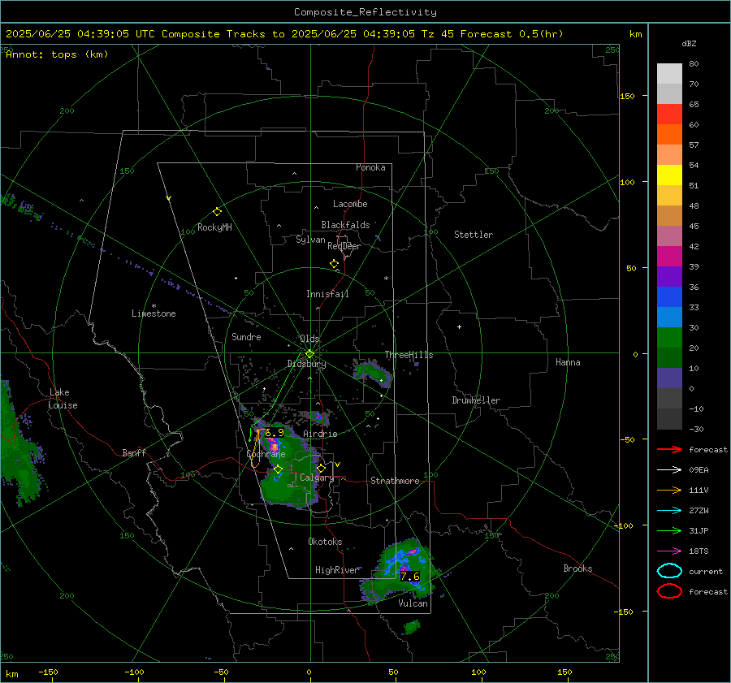Select the yellow 51–54 dBZ swatch
The width and height of the screenshot is (731, 683).
click(669, 175)
